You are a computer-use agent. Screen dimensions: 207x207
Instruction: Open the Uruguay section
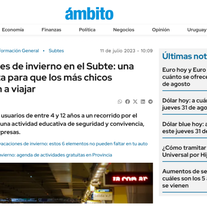pyautogui.click(x=197, y=30)
